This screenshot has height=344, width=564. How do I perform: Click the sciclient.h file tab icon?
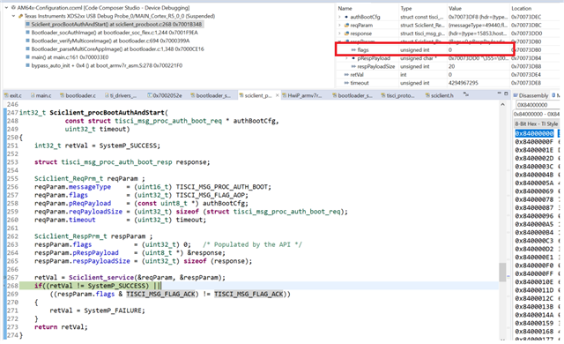coord(427,95)
